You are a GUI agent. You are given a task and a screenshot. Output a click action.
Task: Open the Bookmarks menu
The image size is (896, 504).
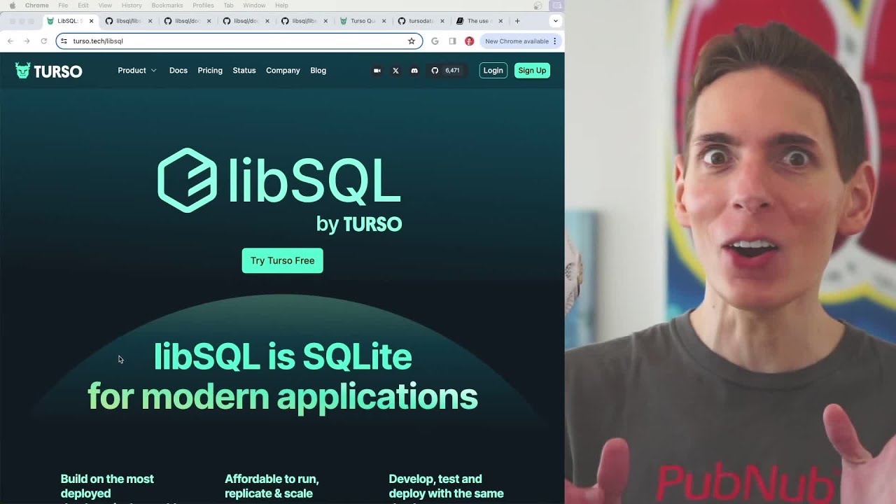click(167, 6)
